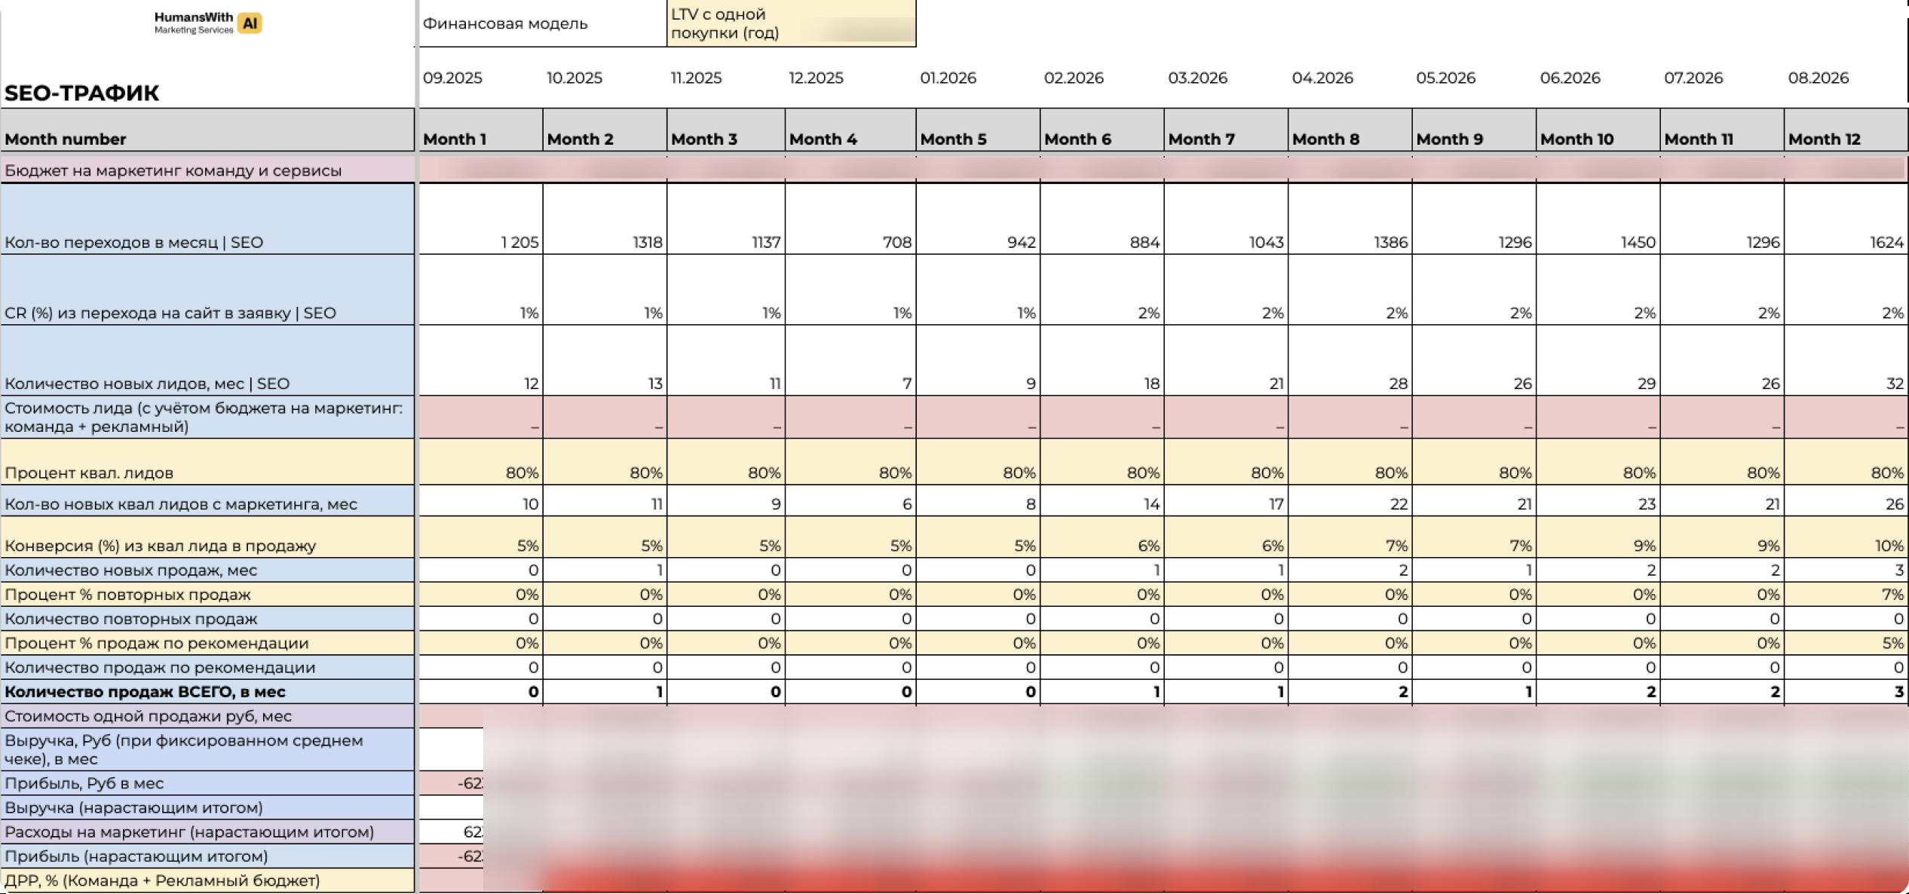Select Month 6 CR value 2%
This screenshot has height=894, width=1909.
1148,313
